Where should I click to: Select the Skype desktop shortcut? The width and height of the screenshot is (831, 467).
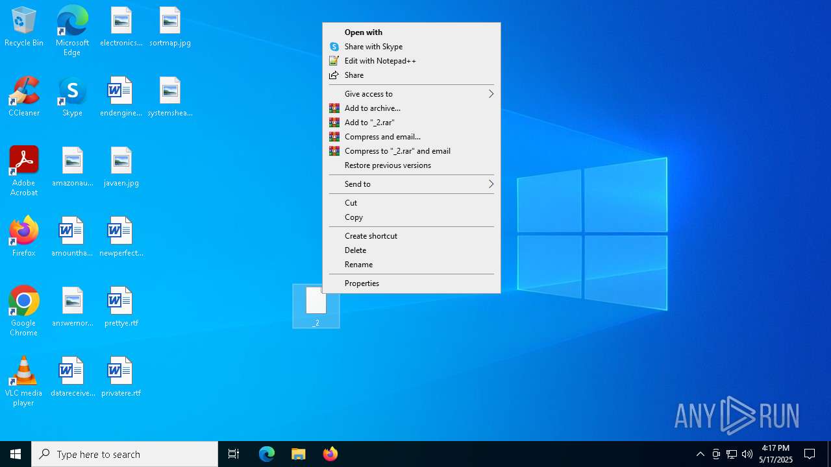point(72,97)
